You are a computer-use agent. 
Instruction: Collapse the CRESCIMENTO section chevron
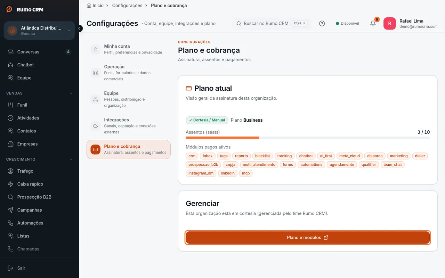(71, 159)
